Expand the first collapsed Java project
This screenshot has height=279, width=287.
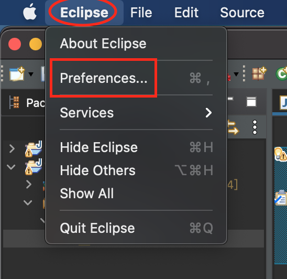[x=12, y=148]
